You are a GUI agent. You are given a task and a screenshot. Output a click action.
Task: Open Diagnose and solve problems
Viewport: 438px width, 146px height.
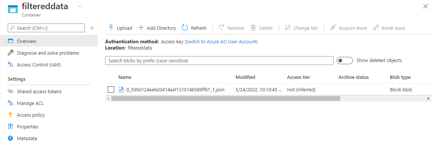tap(48, 53)
